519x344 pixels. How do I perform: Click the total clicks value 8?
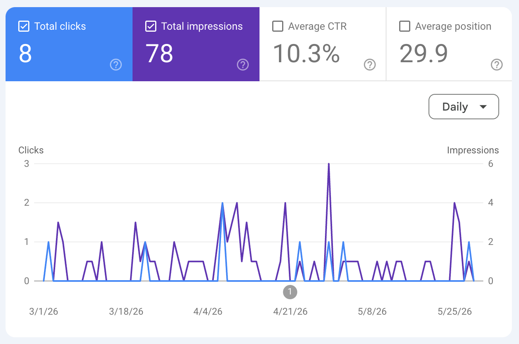pyautogui.click(x=25, y=54)
